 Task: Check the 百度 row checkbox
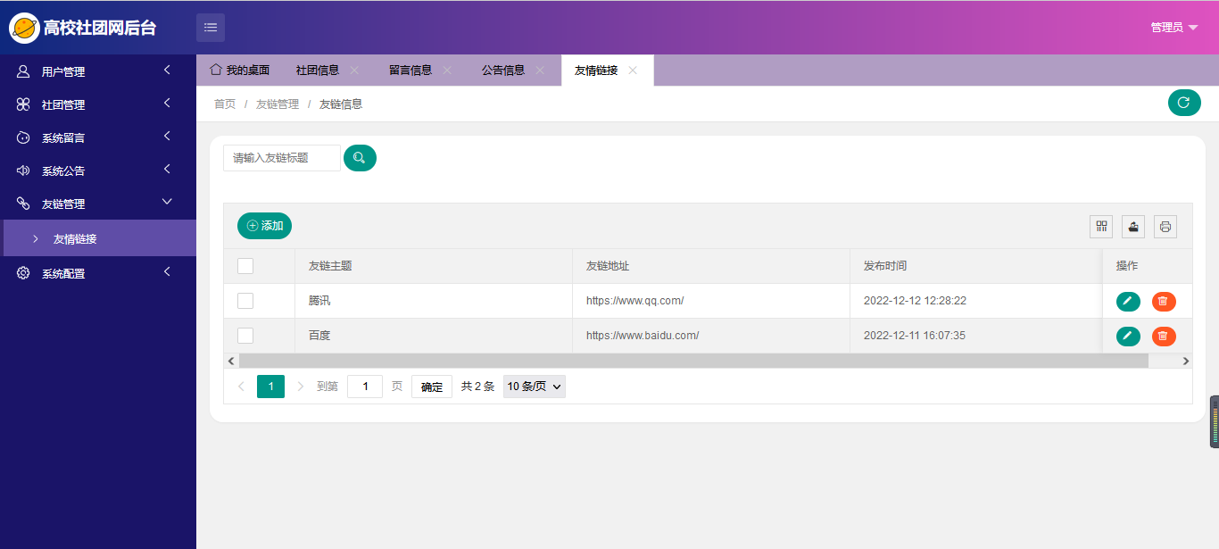[x=245, y=336]
